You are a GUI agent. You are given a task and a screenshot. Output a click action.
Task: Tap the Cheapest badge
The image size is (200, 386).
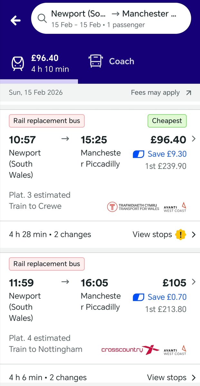point(167,121)
